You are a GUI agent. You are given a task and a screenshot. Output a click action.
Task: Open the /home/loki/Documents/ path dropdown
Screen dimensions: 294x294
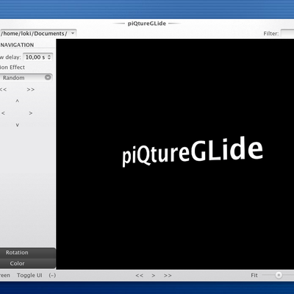coord(38,33)
